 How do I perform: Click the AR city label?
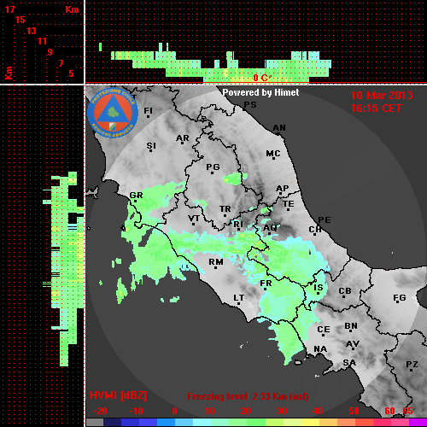pyautogui.click(x=183, y=138)
